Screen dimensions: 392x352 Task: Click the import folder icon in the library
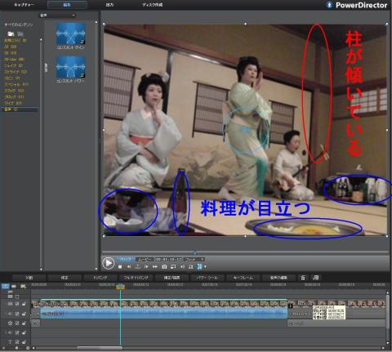(11, 33)
